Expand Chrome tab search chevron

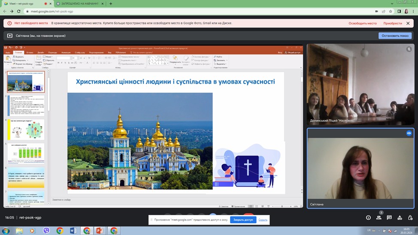[392, 3]
